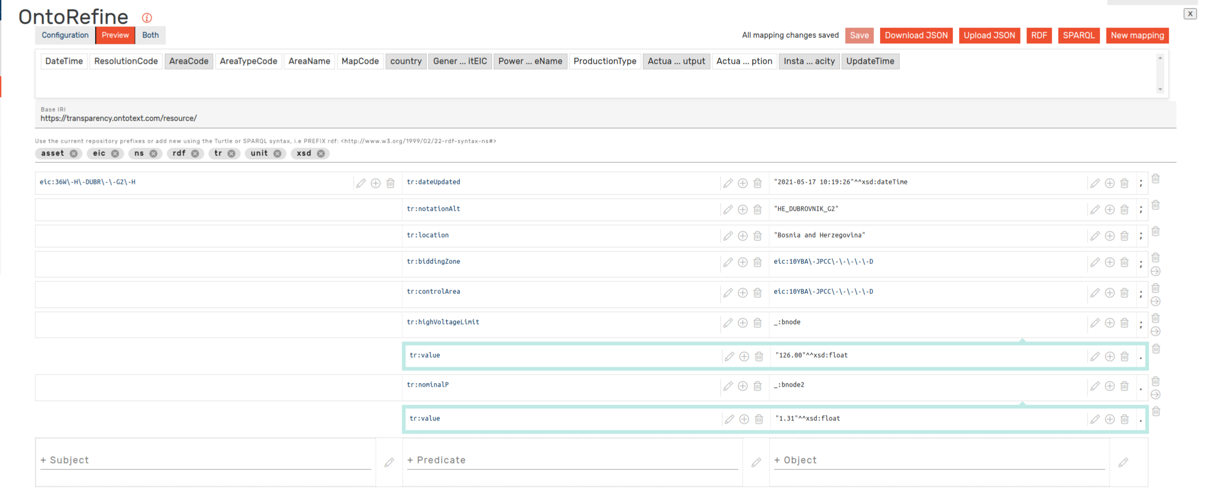
Task: Add object after 2021-05-17 dateTime value
Action: (1110, 183)
